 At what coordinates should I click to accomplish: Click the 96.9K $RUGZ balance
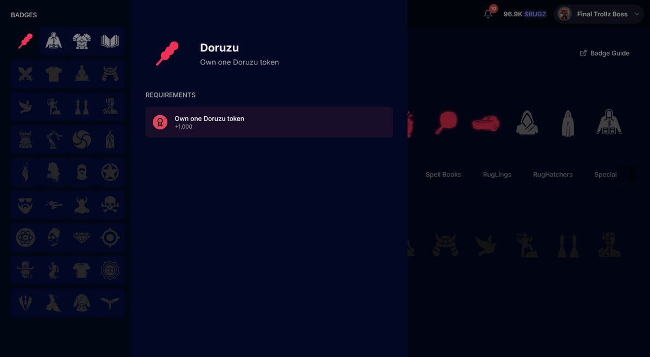click(524, 14)
